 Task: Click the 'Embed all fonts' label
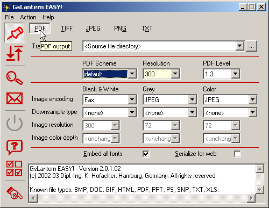point(103,154)
